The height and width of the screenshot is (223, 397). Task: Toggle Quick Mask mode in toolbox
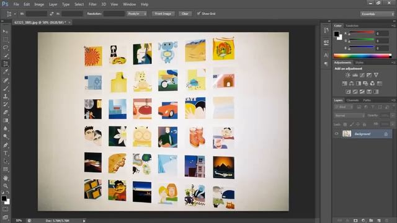6,209
